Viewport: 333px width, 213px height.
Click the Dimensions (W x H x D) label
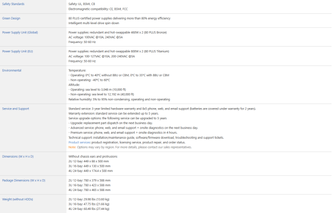(x=18, y=157)
